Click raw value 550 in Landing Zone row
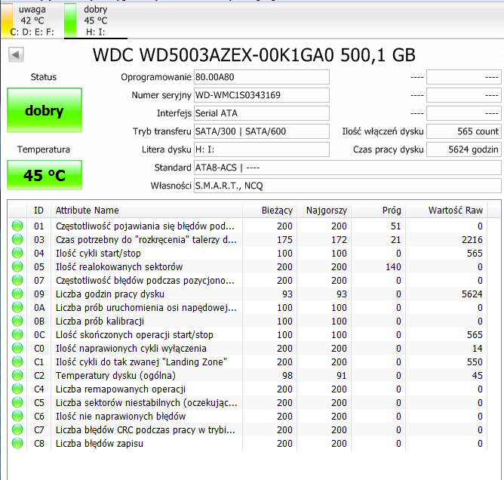 point(475,362)
